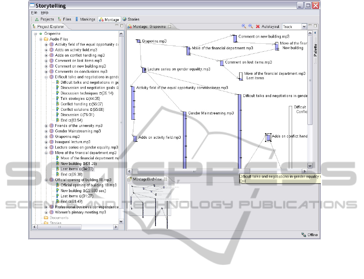Click the red X delete icon
The image size is (364, 279).
[257, 27]
